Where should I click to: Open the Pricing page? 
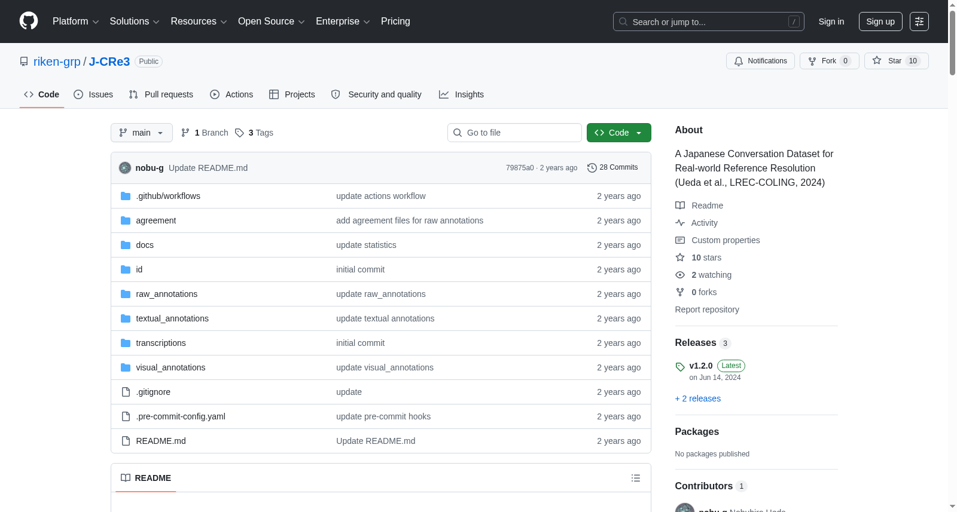coord(395,22)
